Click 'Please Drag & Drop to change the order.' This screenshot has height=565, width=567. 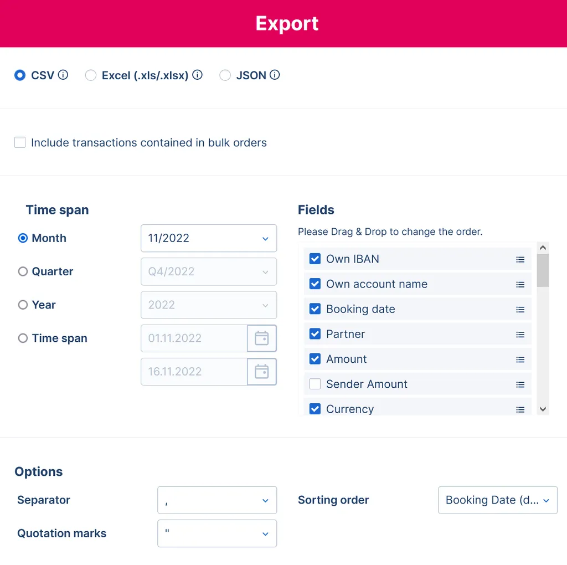tap(390, 232)
